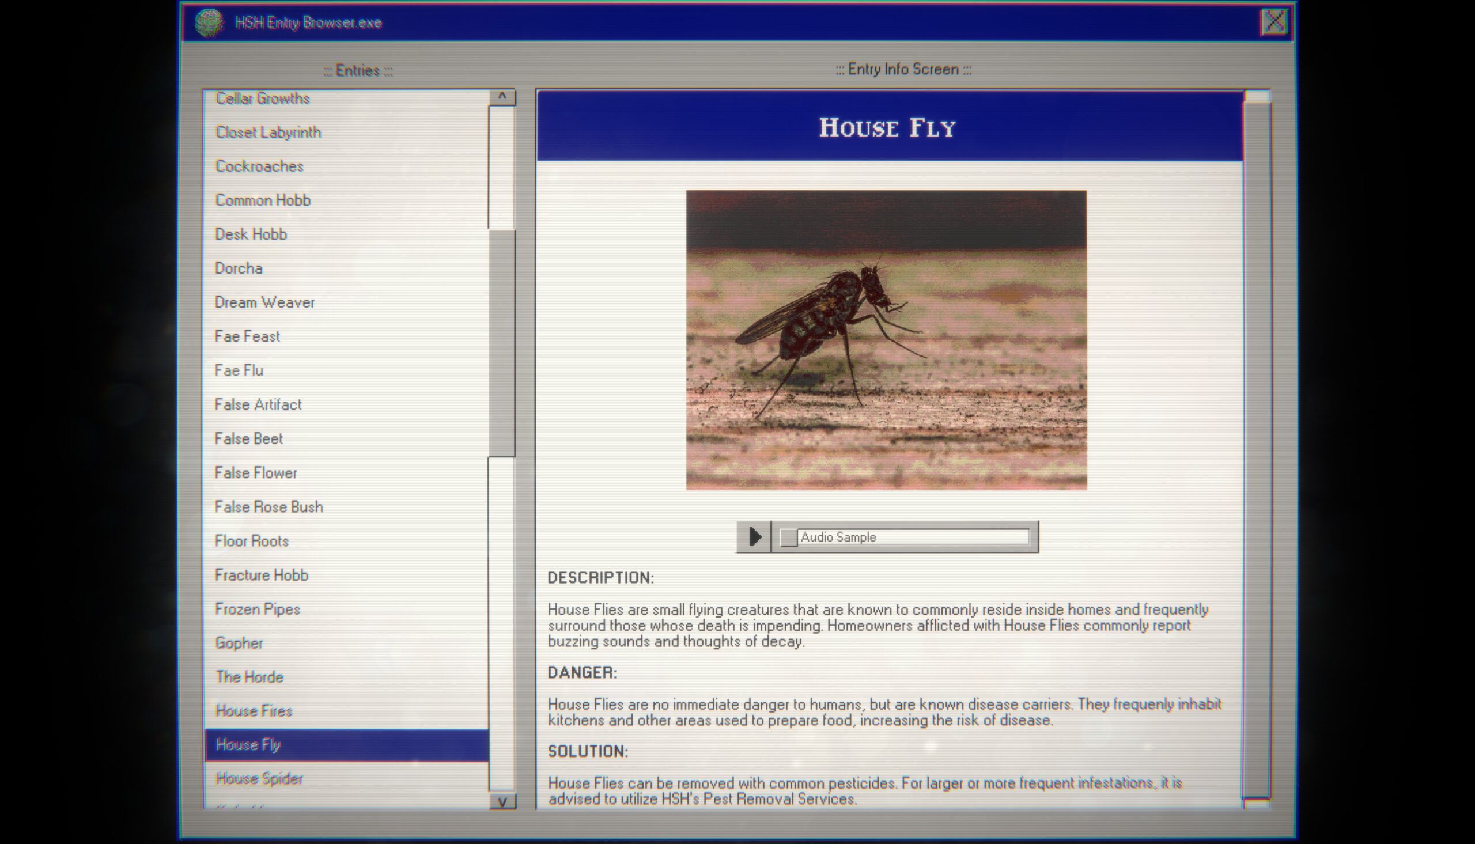The width and height of the screenshot is (1475, 844).
Task: Click the House Fly thumbnail image
Action: click(x=886, y=339)
